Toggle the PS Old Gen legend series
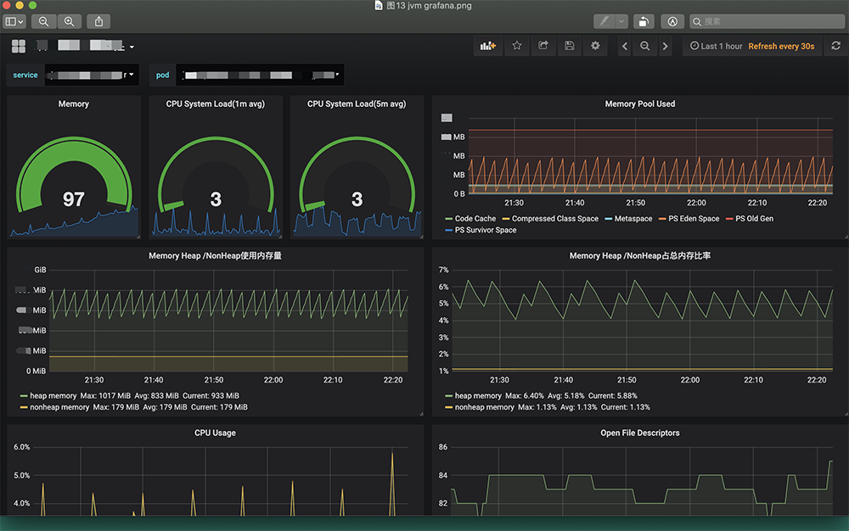Image resolution: width=849 pixels, height=531 pixels. 753,219
